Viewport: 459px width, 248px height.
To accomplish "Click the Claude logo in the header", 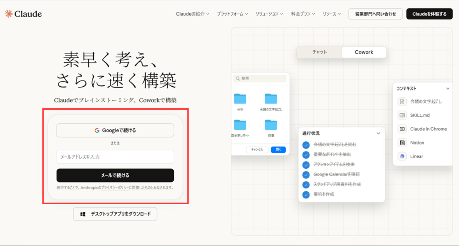I will click(x=23, y=14).
